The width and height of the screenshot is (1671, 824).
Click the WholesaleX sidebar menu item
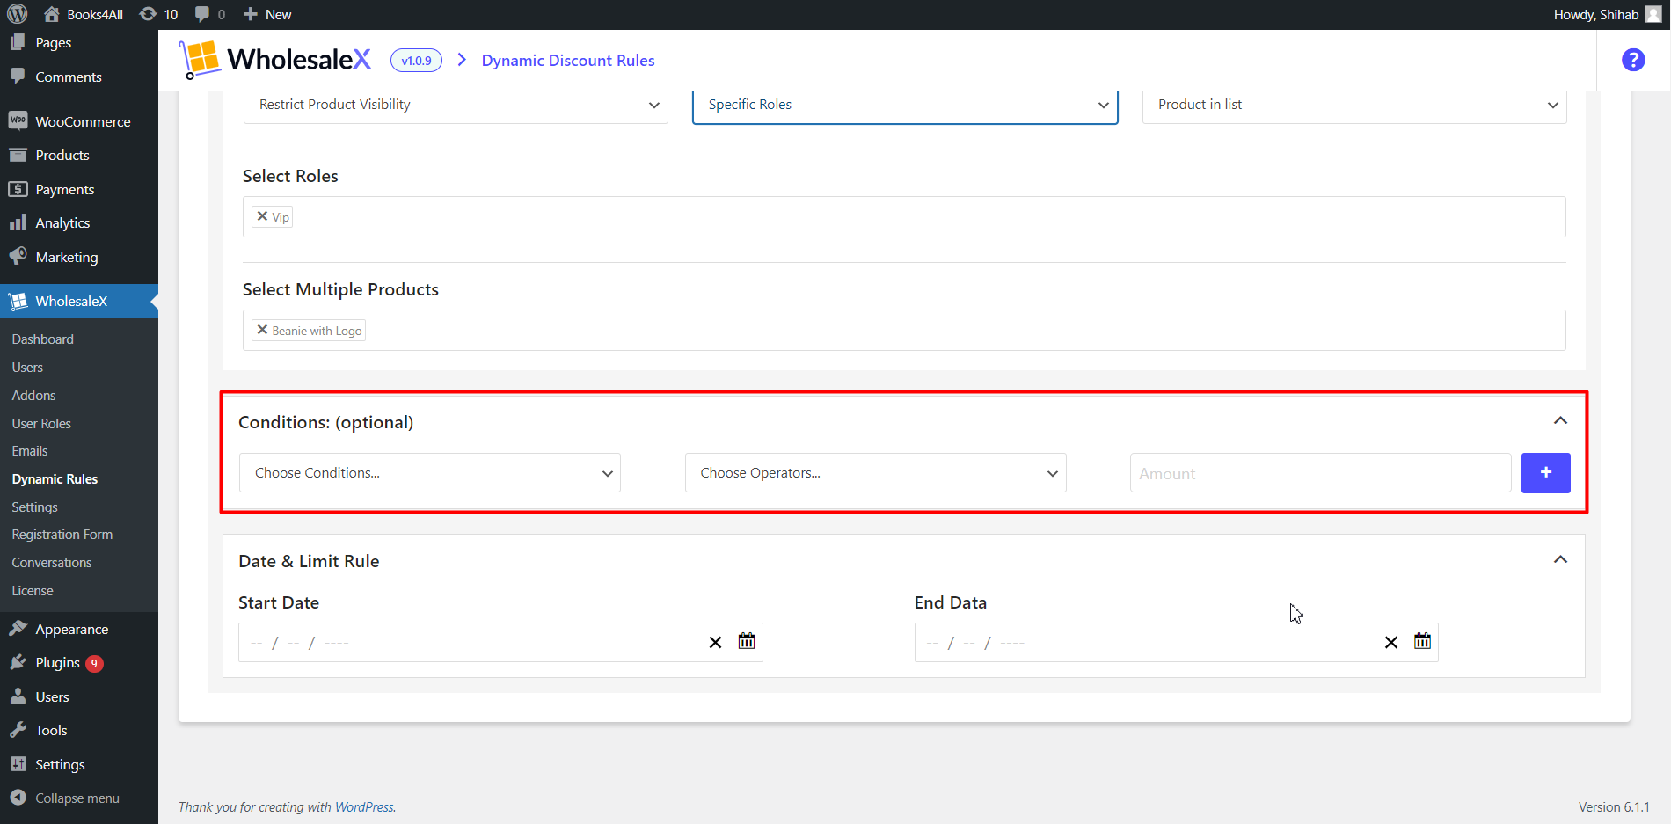coord(79,301)
